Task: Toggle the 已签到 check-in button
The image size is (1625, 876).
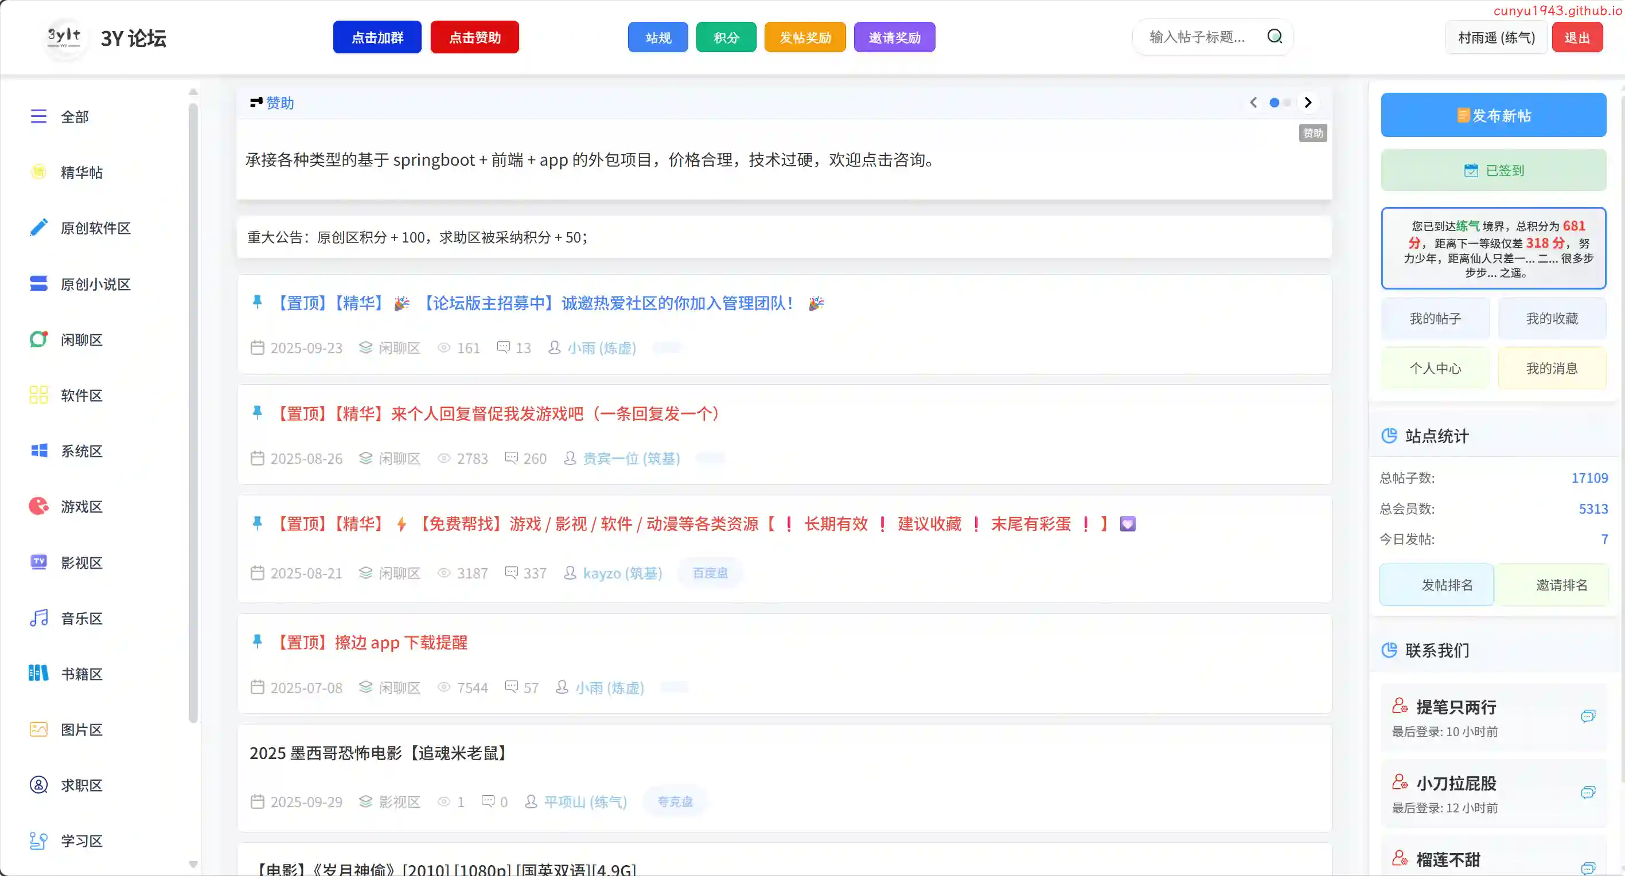Action: 1493,170
